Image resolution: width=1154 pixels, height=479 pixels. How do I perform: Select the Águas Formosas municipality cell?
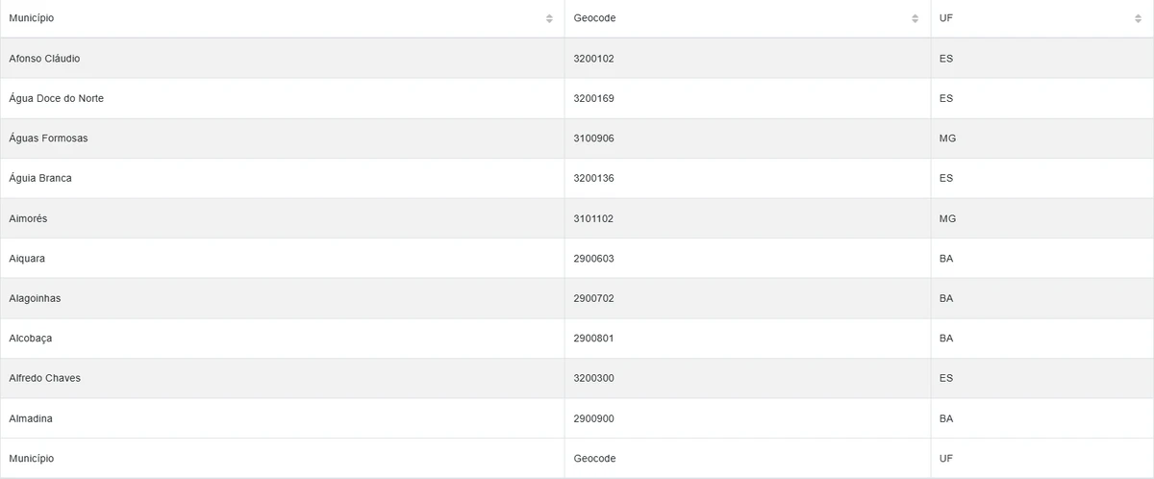pos(48,139)
